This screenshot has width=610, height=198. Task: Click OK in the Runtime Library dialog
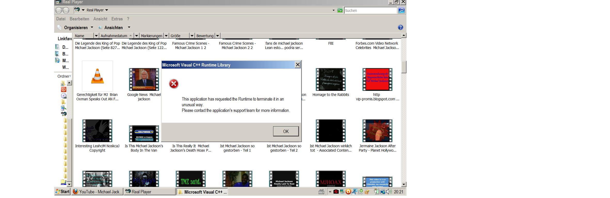(x=286, y=131)
